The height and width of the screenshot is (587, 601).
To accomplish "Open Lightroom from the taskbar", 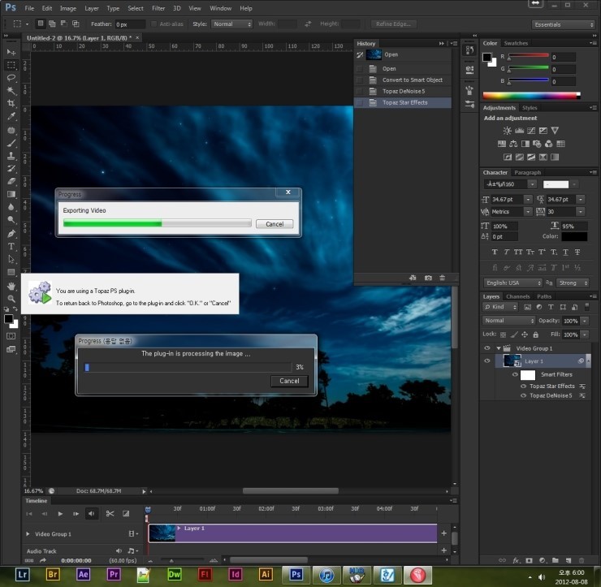I will (24, 574).
